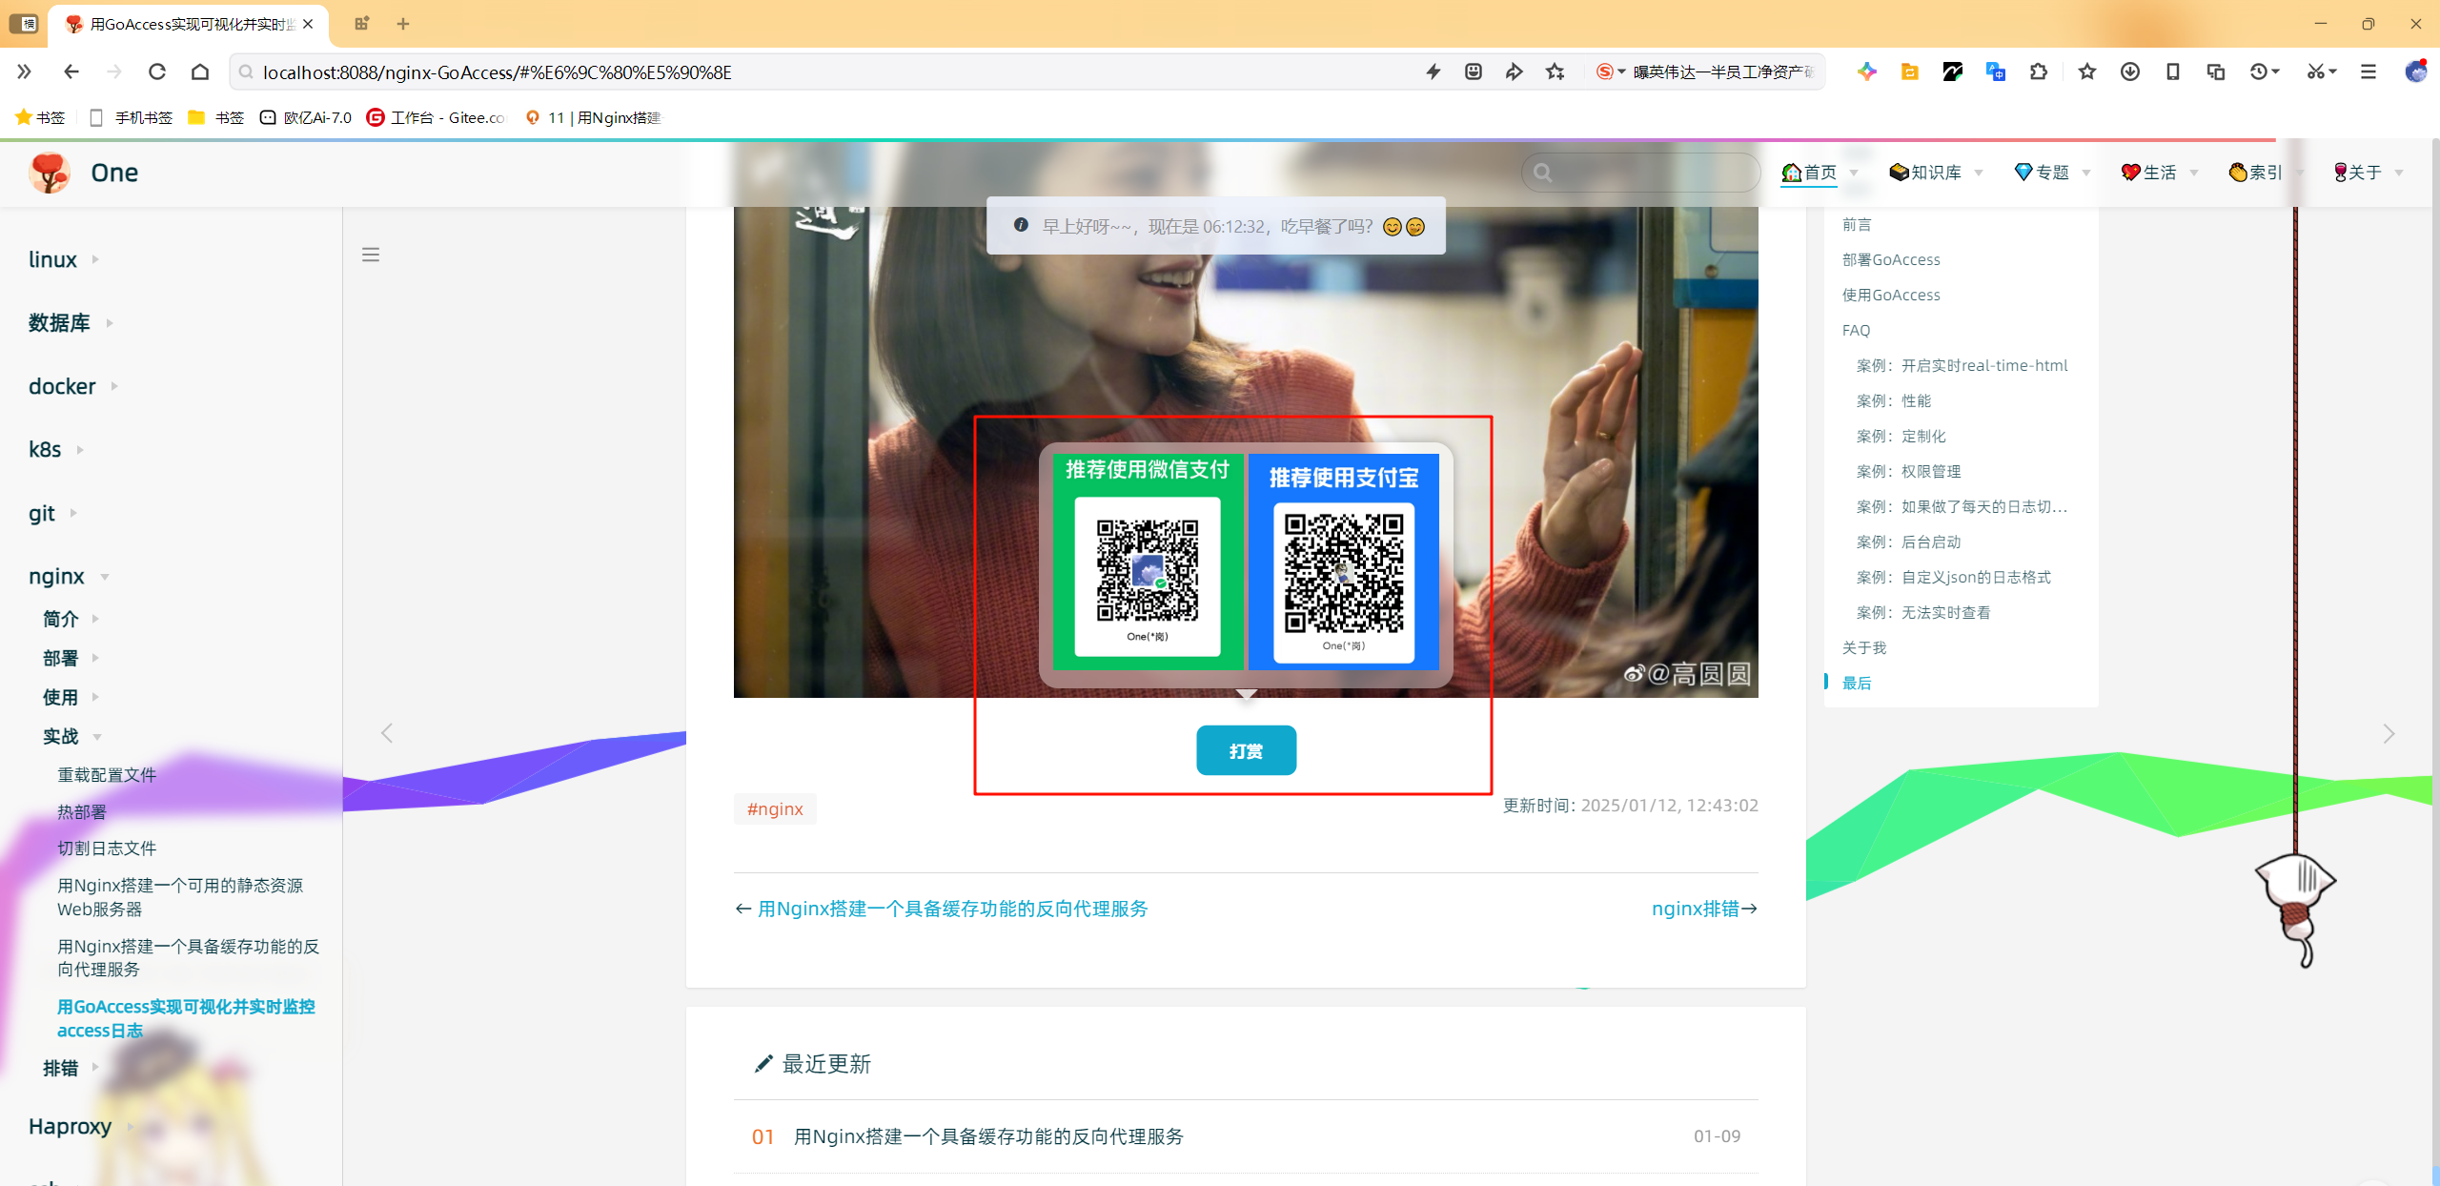Click the 打赏 reward button
This screenshot has height=1186, width=2440.
pos(1246,750)
